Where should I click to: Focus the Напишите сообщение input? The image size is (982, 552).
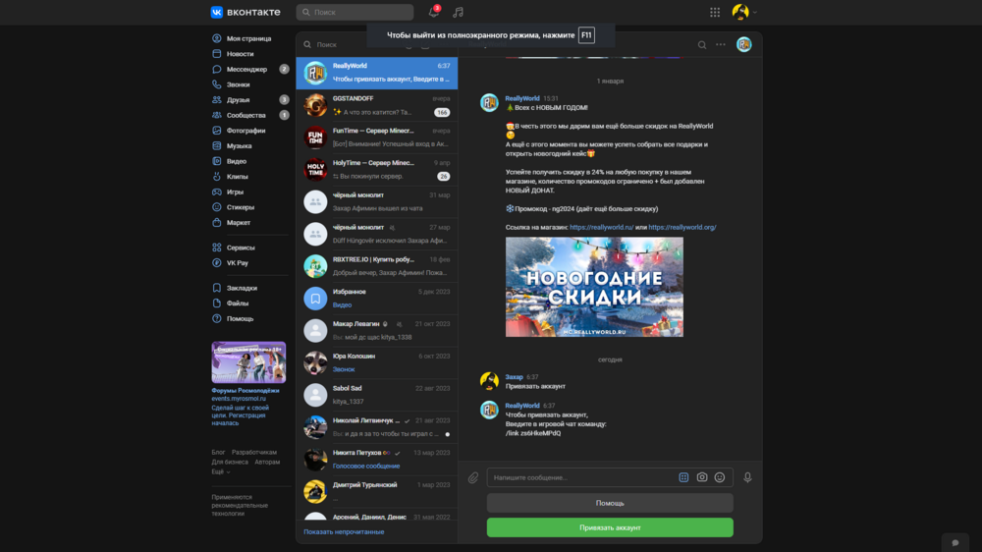click(582, 477)
